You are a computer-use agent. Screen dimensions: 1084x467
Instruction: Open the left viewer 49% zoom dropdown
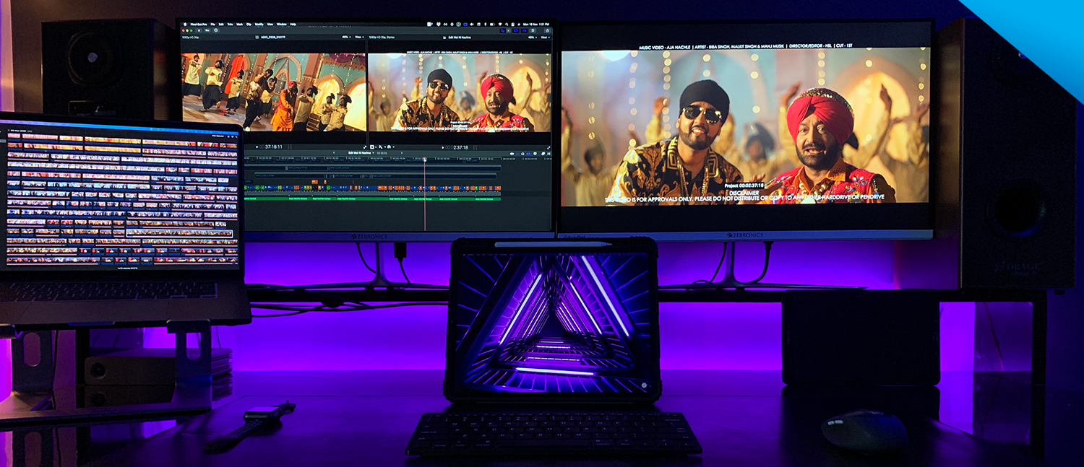346,38
